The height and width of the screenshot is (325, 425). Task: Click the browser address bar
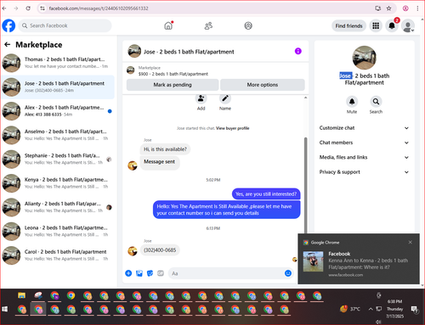(x=206, y=8)
